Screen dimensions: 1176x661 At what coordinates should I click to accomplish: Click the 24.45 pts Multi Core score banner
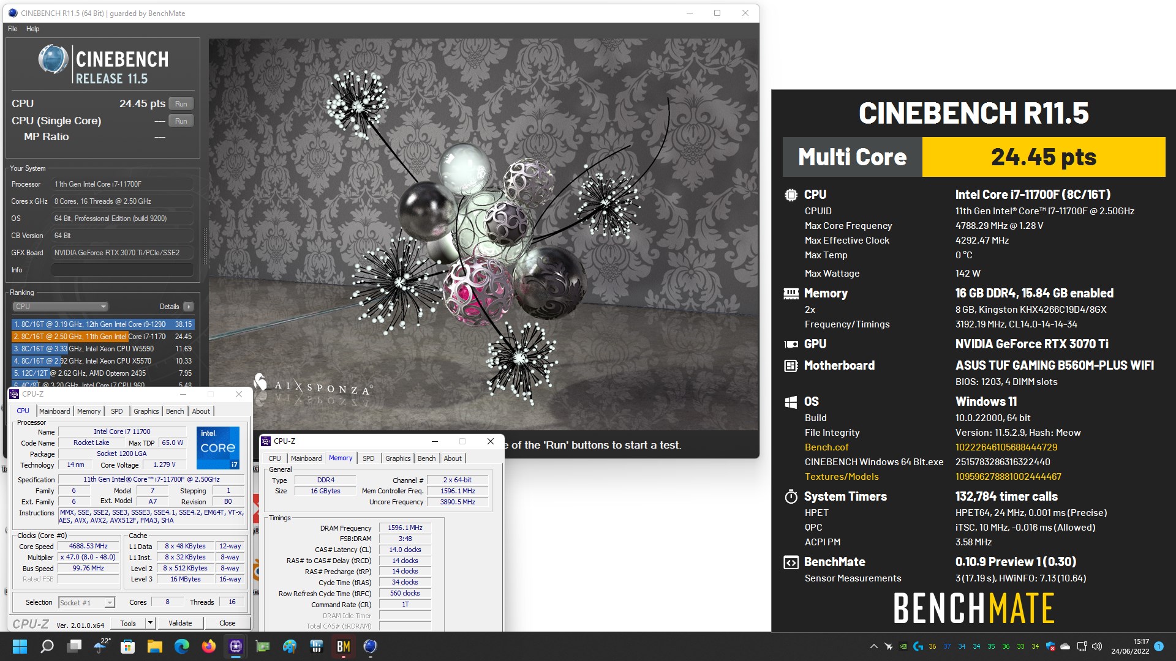pyautogui.click(x=1044, y=157)
